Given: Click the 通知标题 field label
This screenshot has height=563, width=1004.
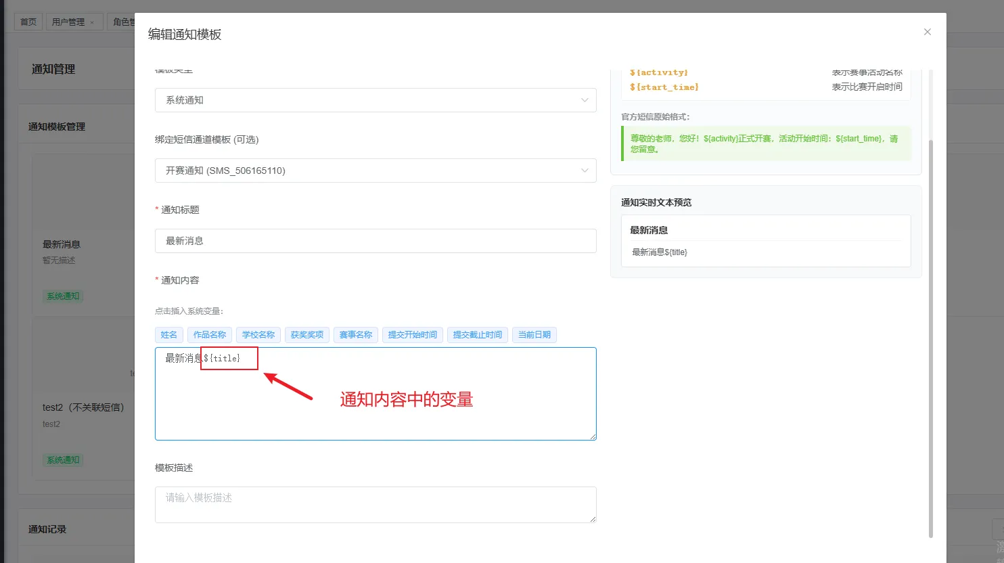Looking at the screenshot, I should click(180, 210).
